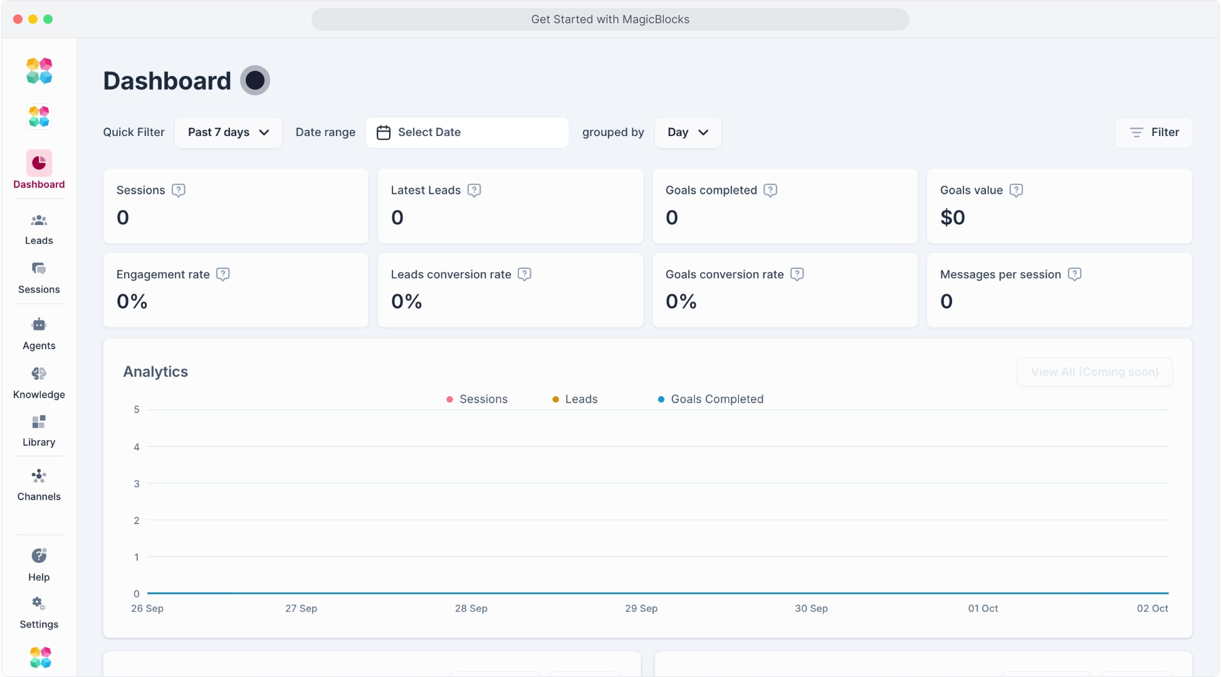
Task: Toggle the Leads series in chart legend
Action: (x=575, y=399)
